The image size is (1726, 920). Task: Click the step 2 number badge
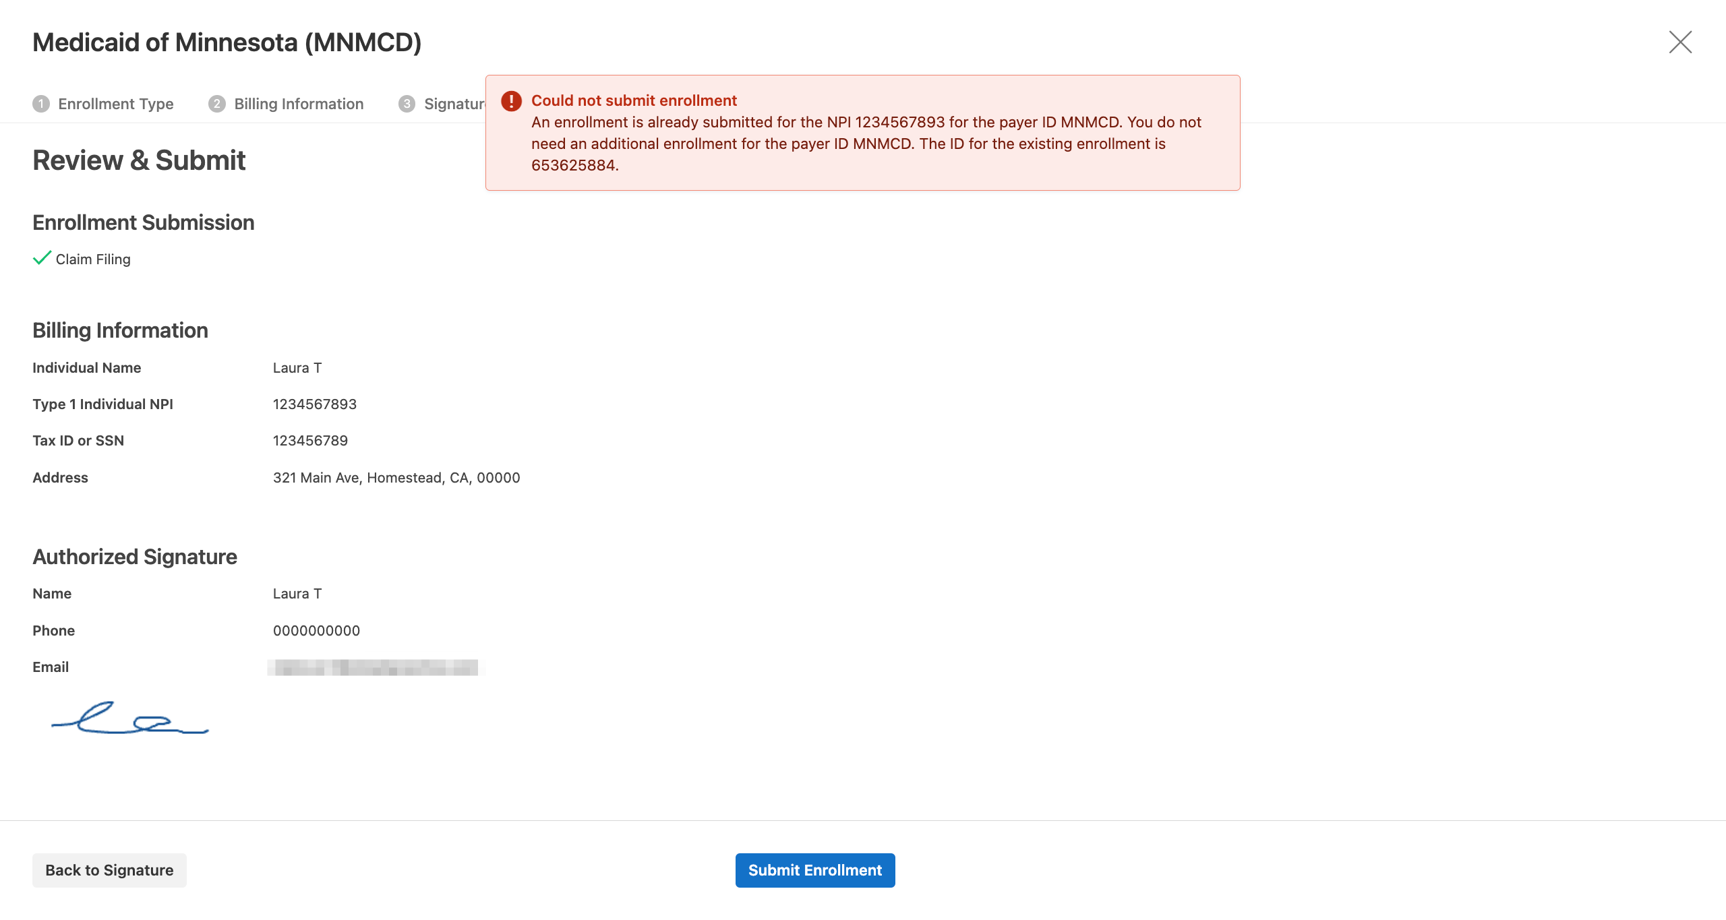(x=217, y=104)
